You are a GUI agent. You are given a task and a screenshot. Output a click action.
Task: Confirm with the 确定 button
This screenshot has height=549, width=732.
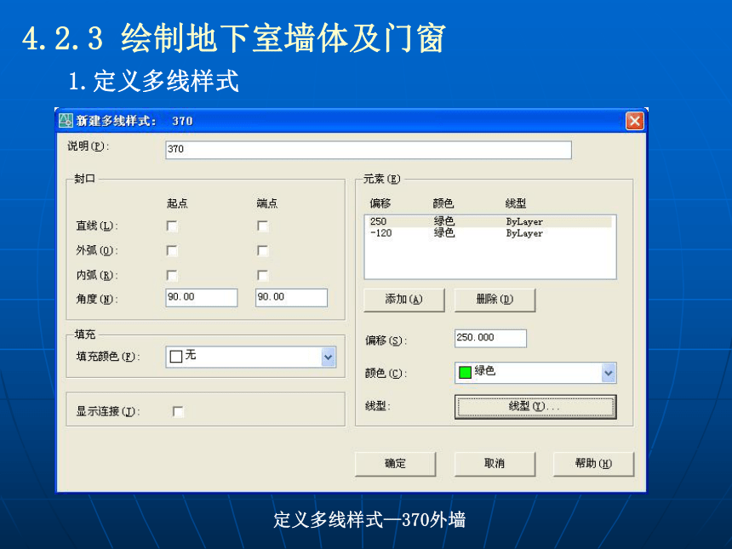[x=395, y=464]
